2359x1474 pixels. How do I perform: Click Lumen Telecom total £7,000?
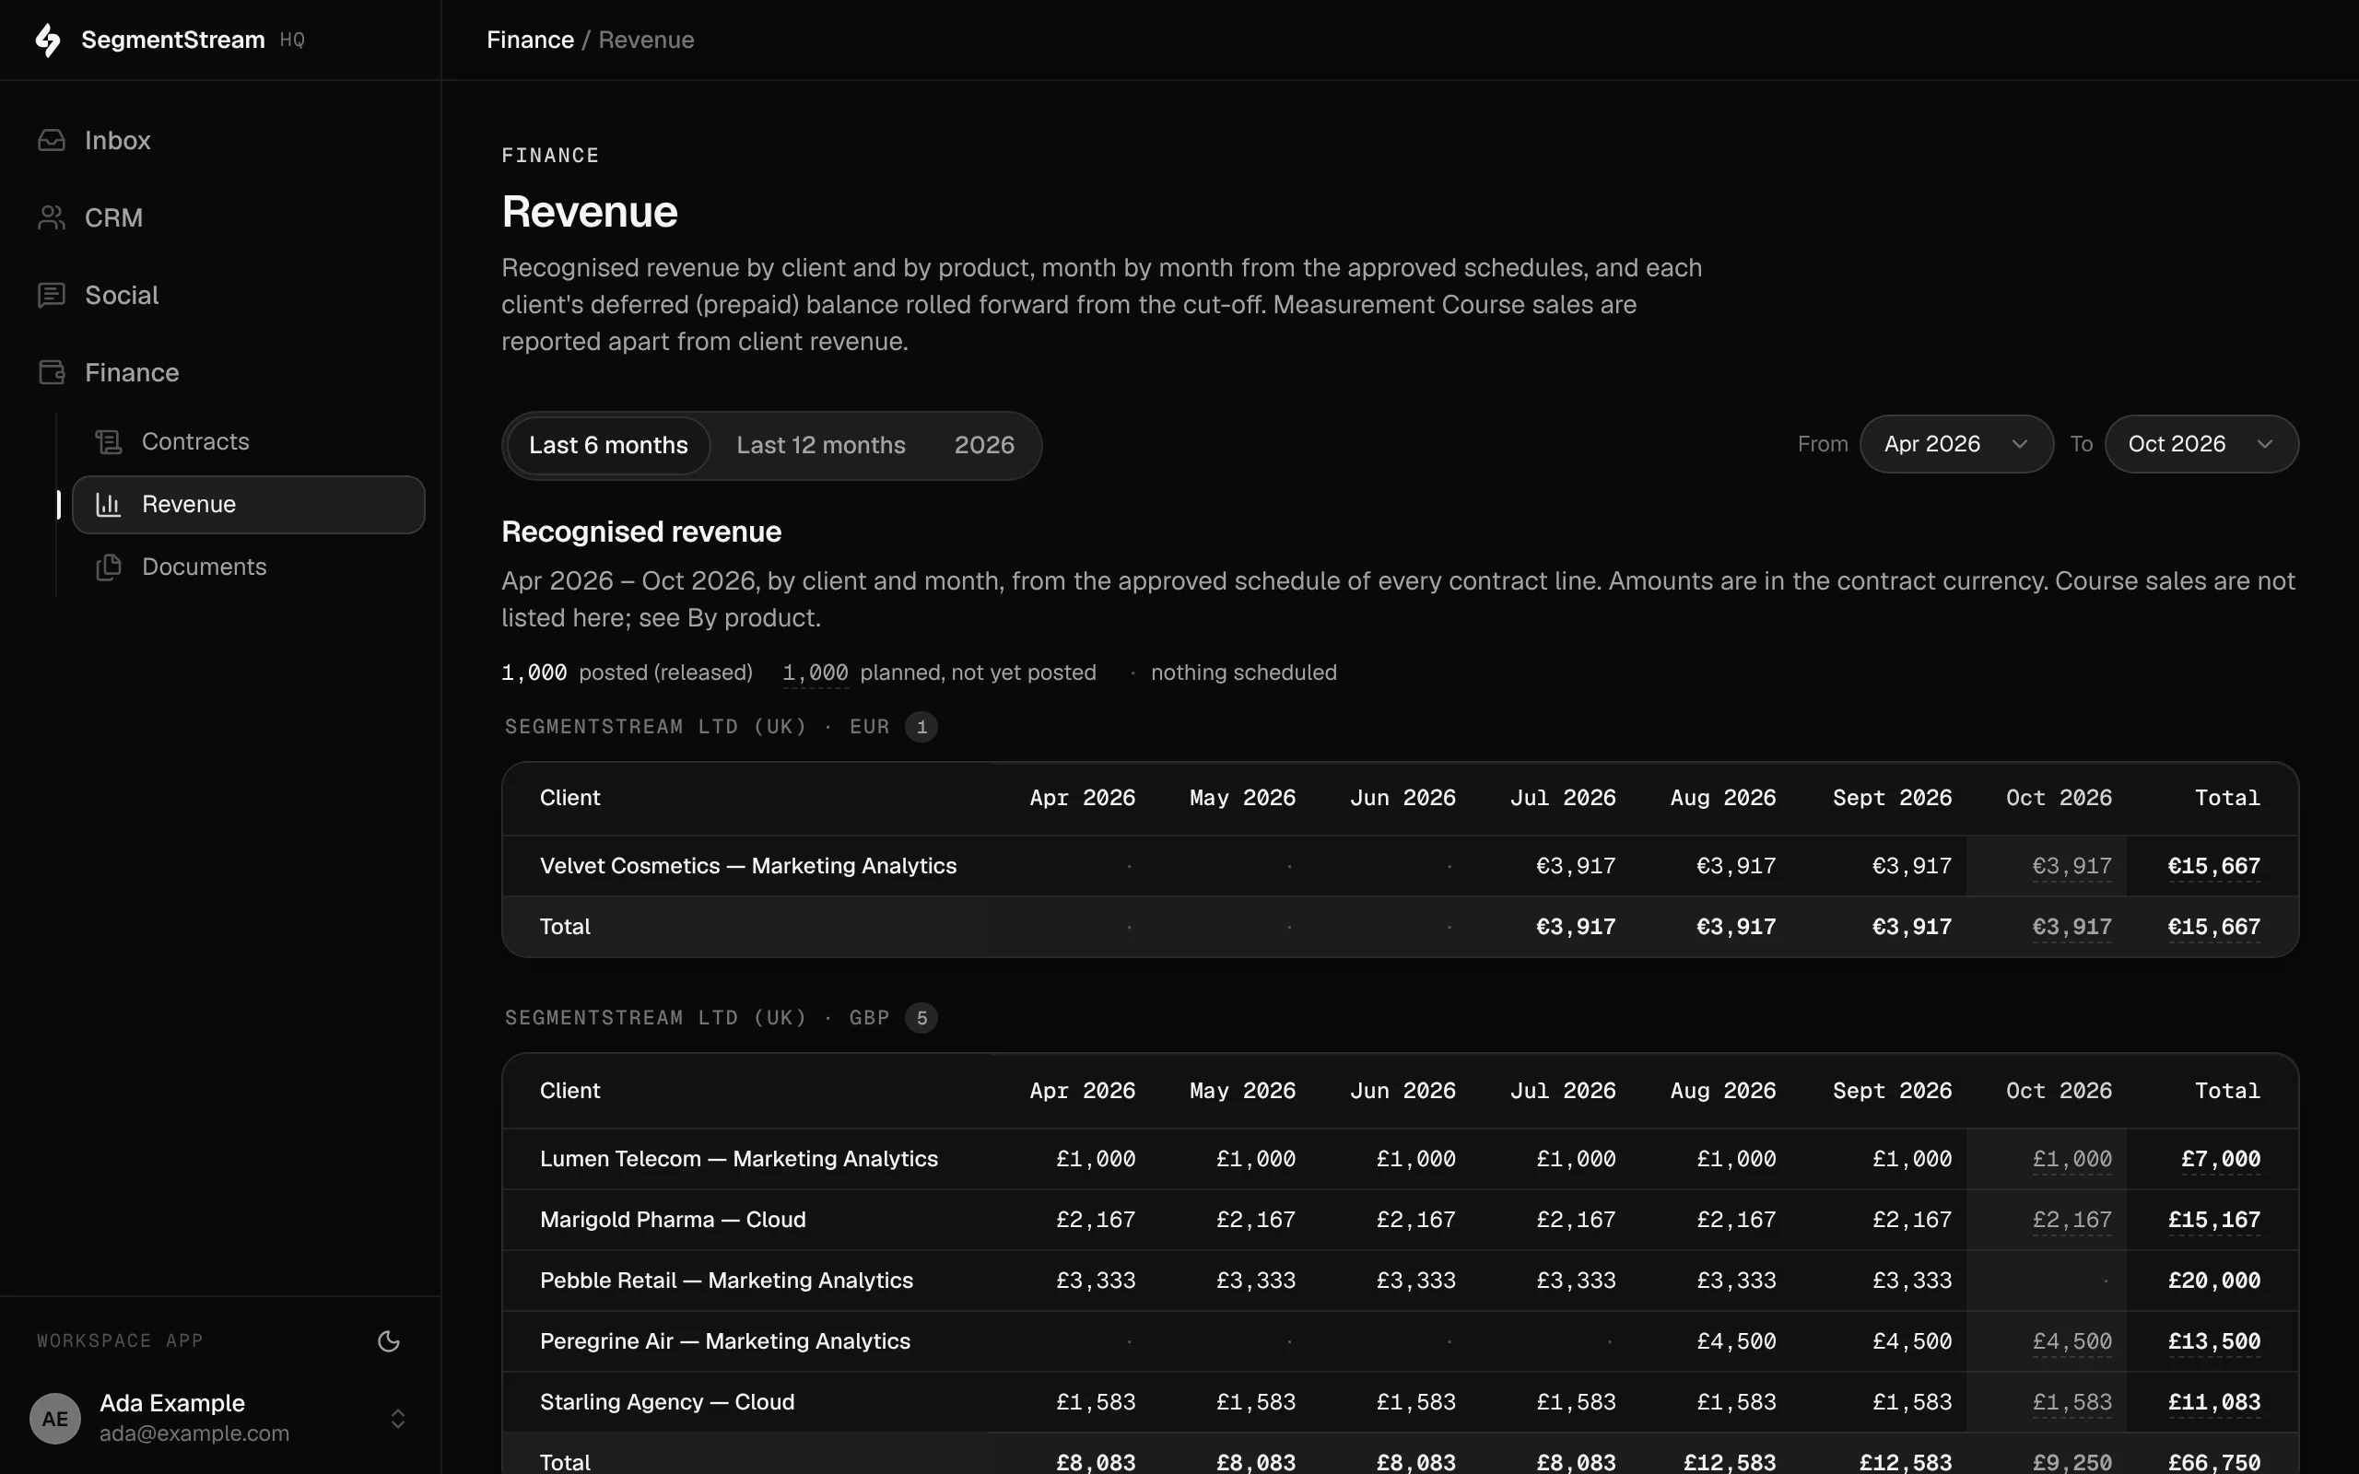[x=2221, y=1159]
